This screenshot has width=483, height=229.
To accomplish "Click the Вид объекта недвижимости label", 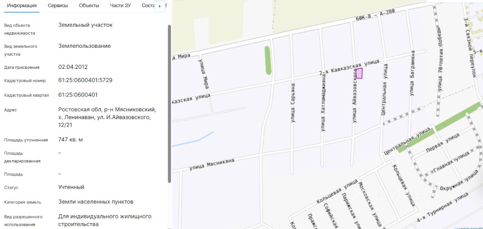I will (20, 29).
